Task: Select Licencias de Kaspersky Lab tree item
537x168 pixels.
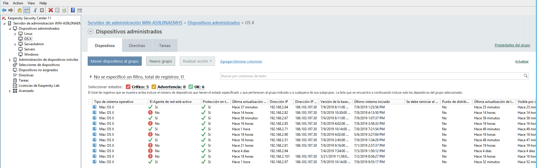Action: click(39, 86)
